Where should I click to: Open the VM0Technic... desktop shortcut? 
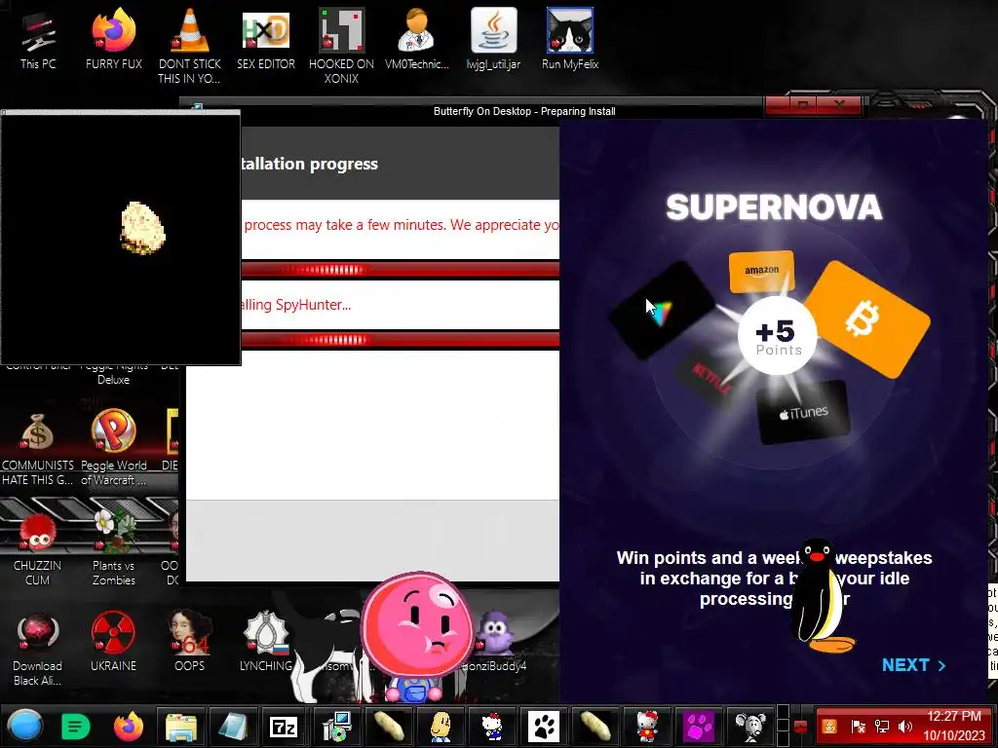(x=417, y=38)
